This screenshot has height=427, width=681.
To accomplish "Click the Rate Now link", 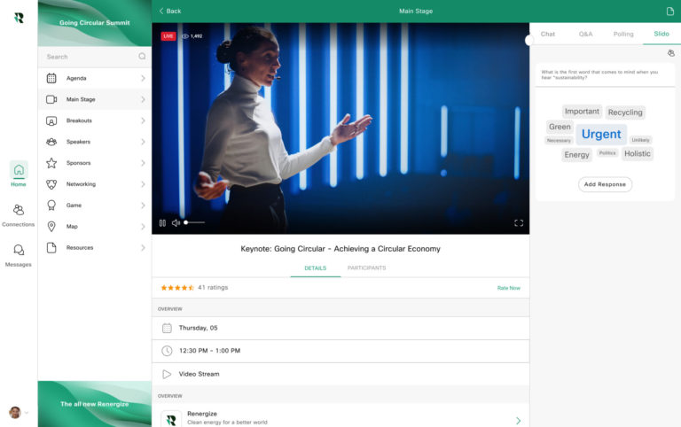I will pyautogui.click(x=508, y=288).
